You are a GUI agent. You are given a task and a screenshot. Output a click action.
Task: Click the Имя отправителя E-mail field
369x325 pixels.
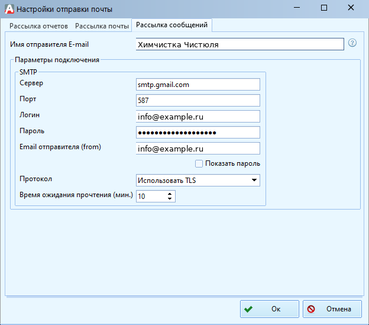[x=240, y=44]
